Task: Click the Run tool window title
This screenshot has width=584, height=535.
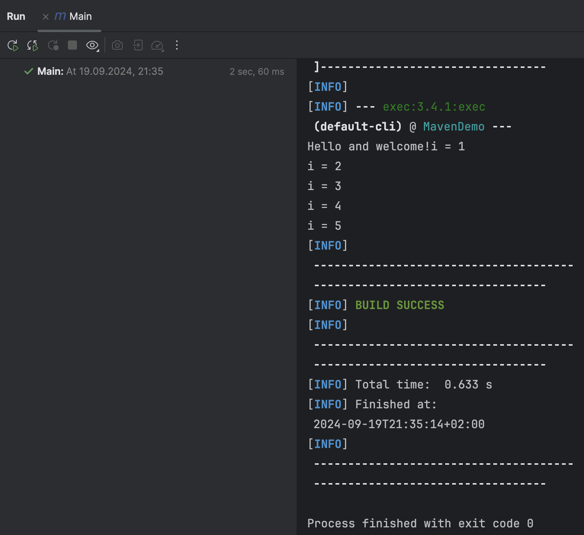Action: [x=16, y=16]
